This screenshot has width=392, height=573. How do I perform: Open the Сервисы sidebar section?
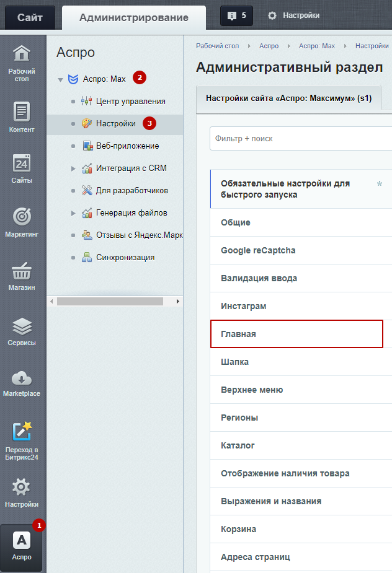[22, 331]
